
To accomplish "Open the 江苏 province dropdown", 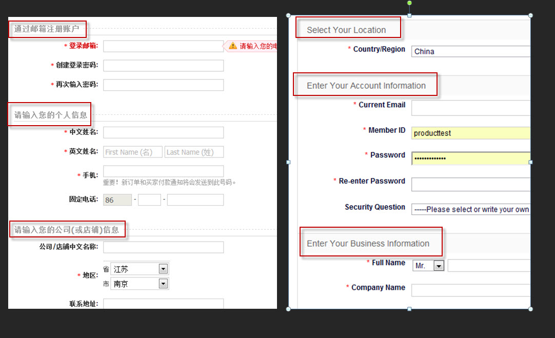I will 140,269.
